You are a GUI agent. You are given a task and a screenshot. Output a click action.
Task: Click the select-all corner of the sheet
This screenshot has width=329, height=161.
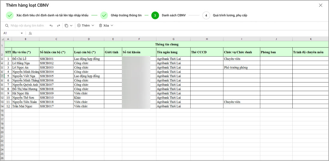click(2, 39)
